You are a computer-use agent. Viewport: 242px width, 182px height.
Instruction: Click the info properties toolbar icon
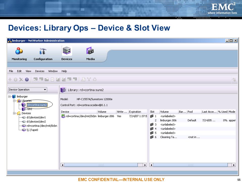[x=16, y=80]
